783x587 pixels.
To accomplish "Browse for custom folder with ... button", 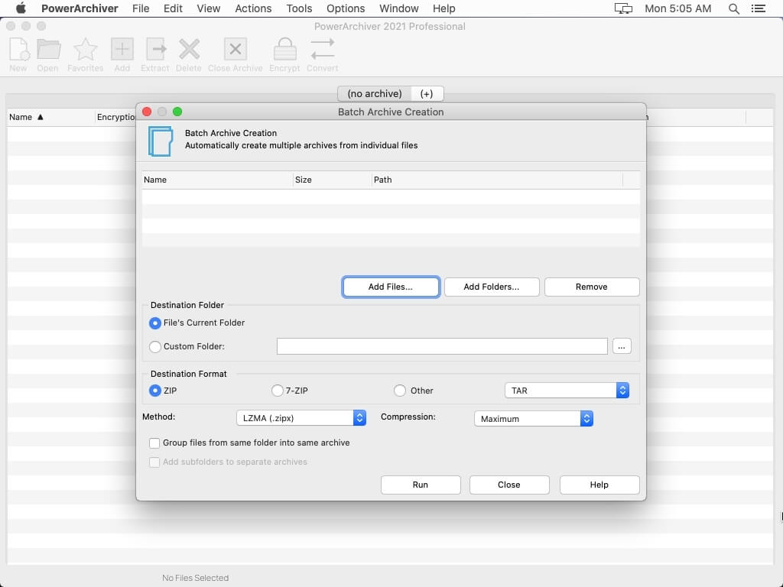I will (622, 346).
